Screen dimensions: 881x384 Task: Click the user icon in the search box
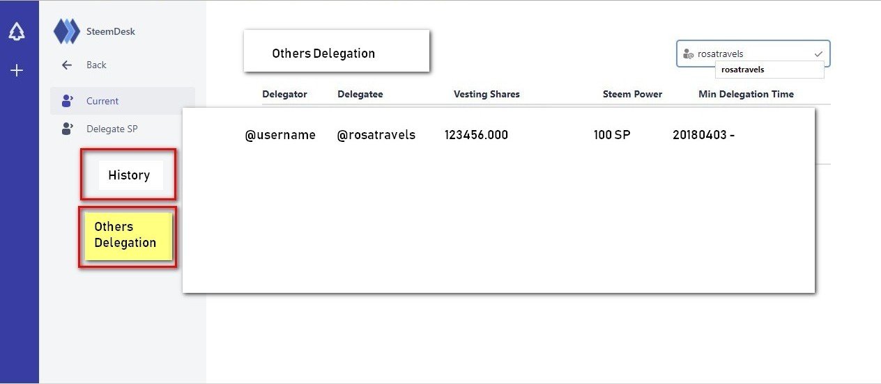pyautogui.click(x=689, y=54)
